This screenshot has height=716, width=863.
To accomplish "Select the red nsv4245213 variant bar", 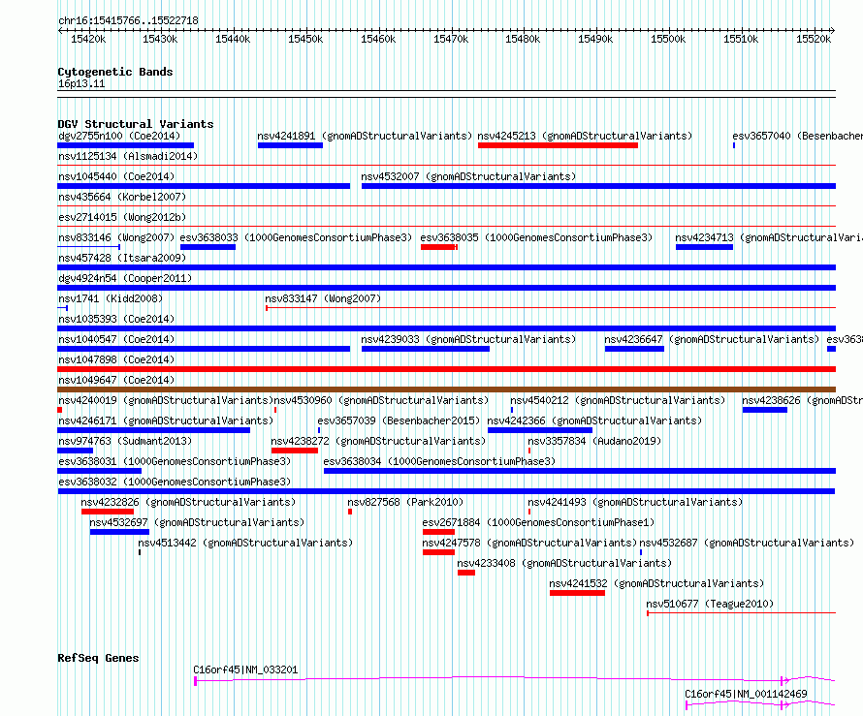I will [558, 145].
